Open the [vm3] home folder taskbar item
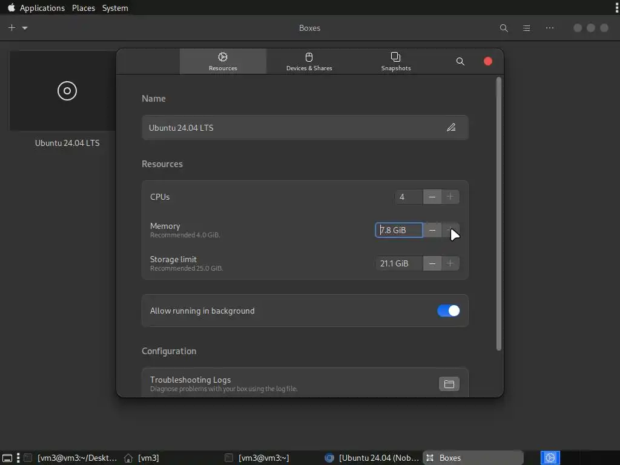 [x=142, y=458]
